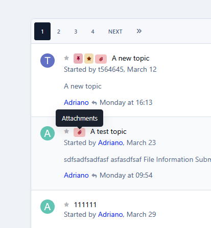The height and width of the screenshot is (228, 211).
Task: Click the pinned icon on A new topic
Action: coord(78,59)
